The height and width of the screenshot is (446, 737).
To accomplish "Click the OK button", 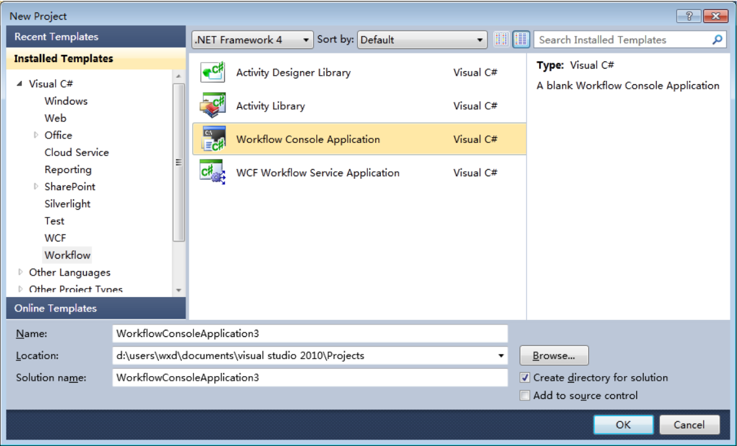I will pyautogui.click(x=623, y=425).
